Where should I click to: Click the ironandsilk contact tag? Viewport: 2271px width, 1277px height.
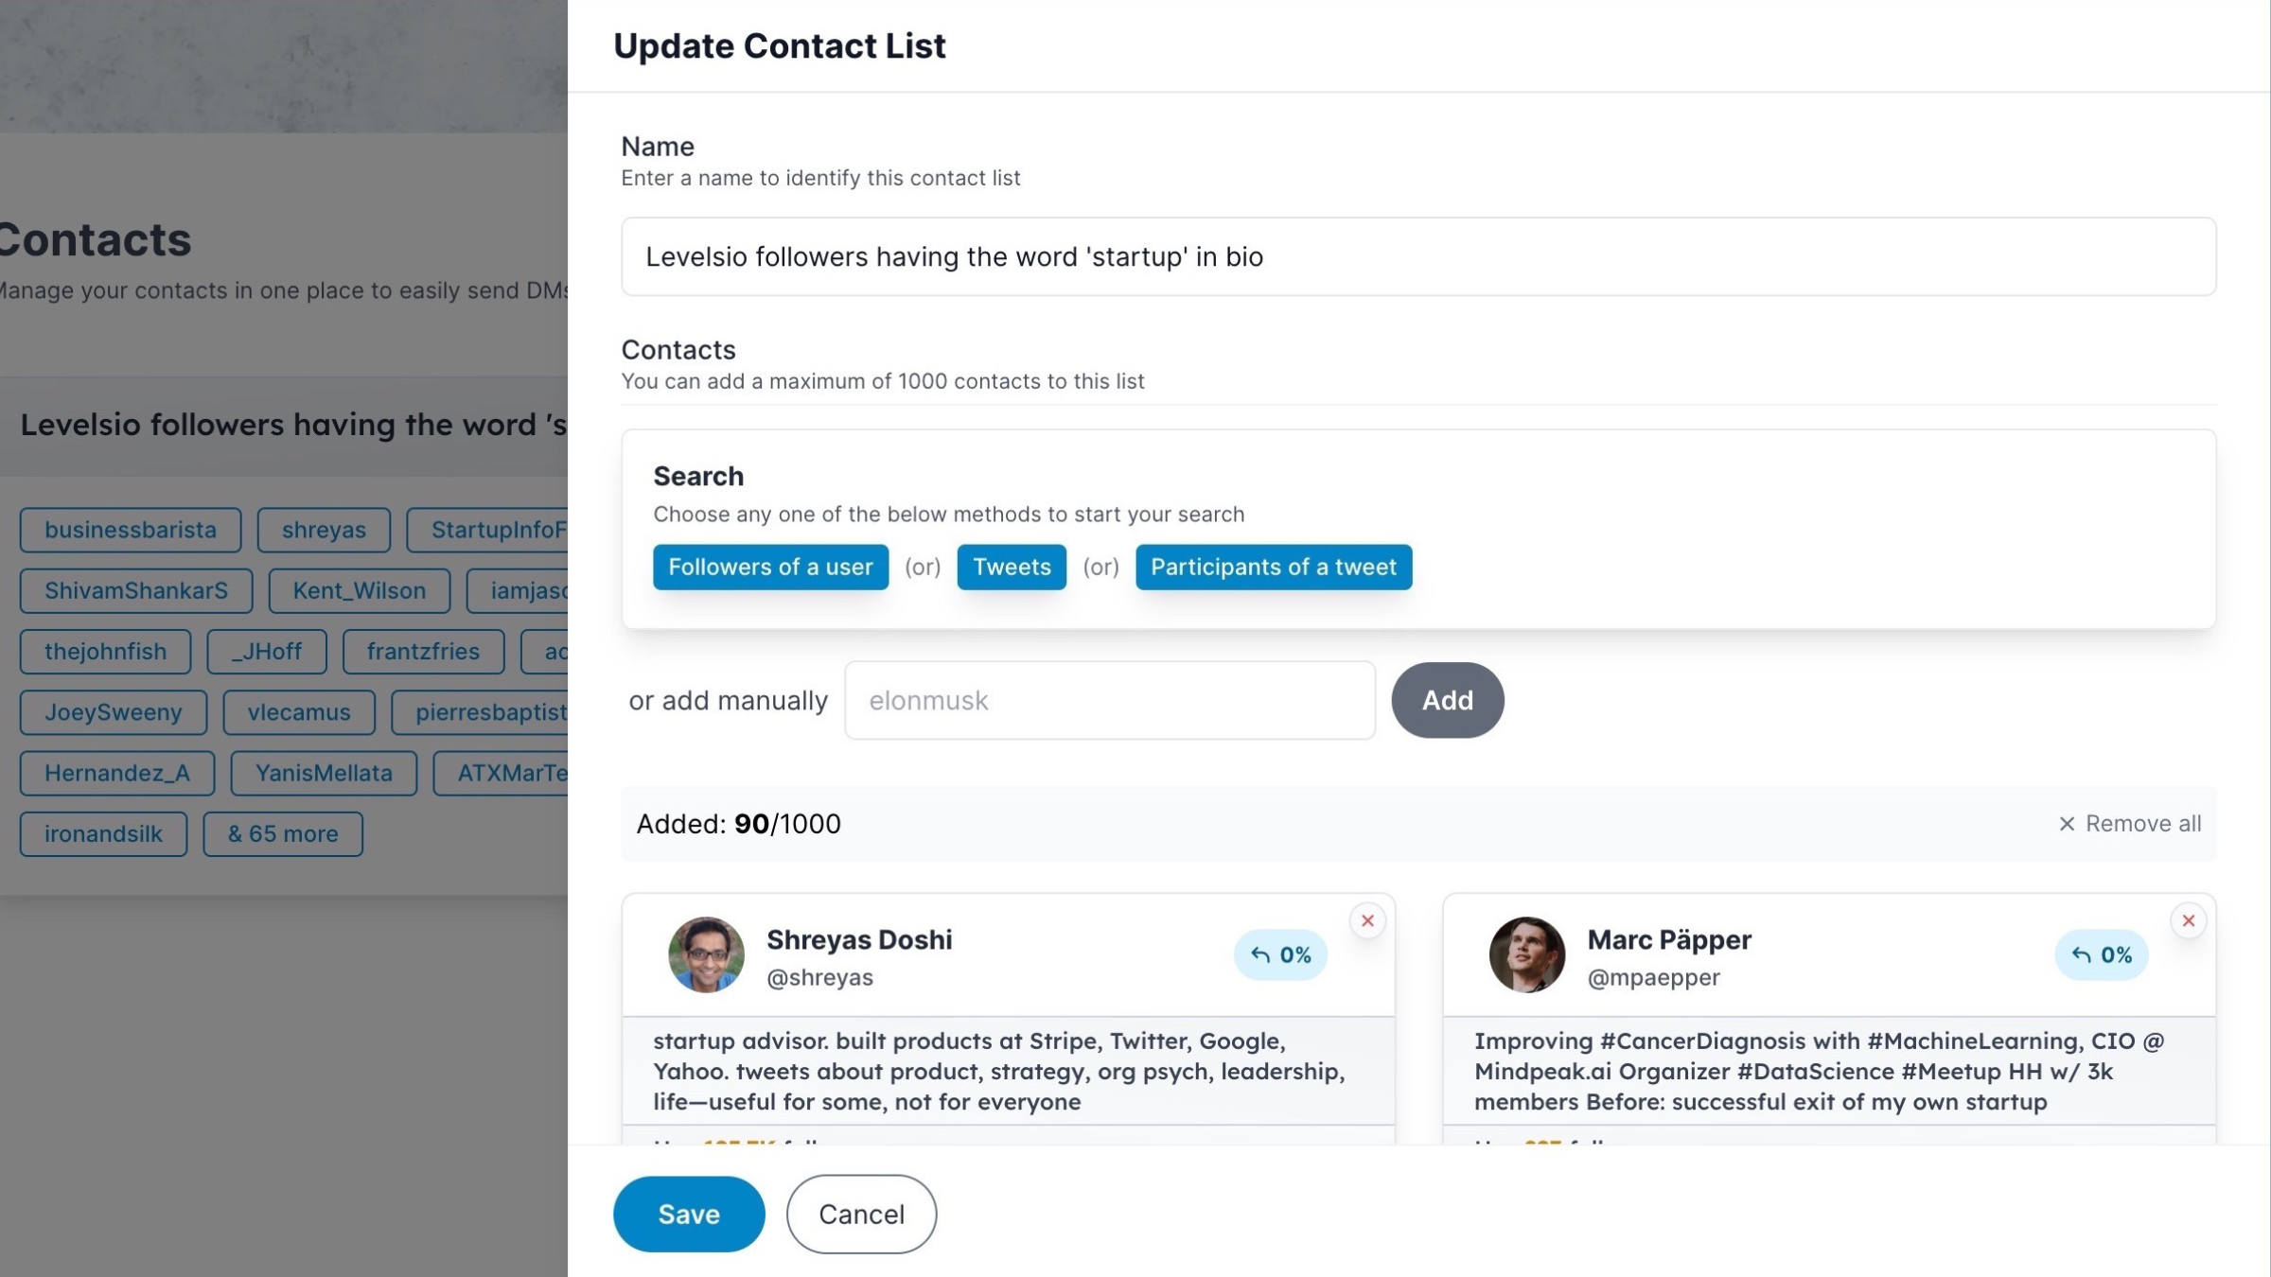[x=103, y=834]
